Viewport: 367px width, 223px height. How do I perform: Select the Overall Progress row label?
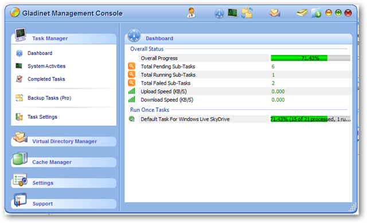[x=159, y=58]
